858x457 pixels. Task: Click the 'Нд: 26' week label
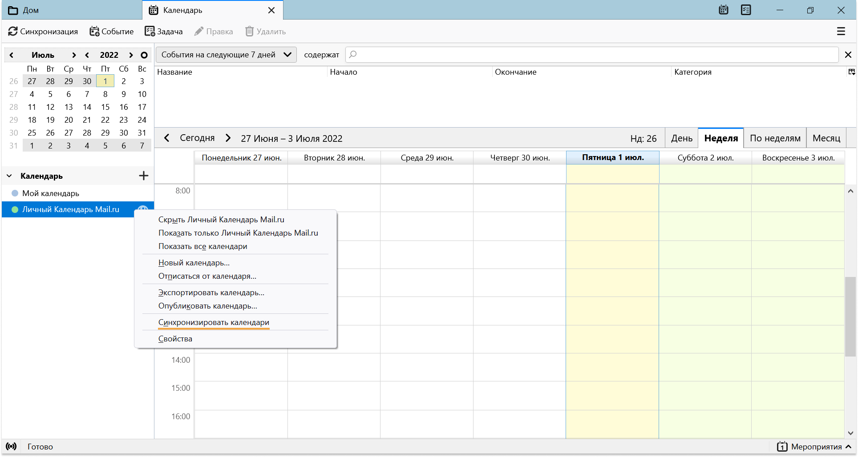point(643,139)
